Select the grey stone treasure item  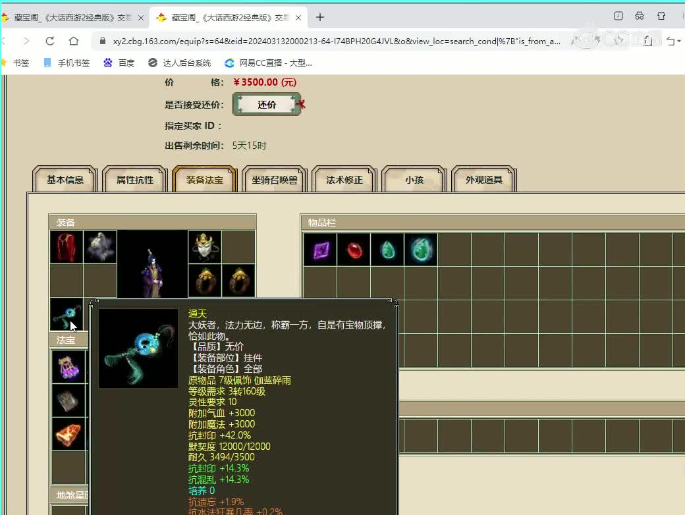click(68, 400)
